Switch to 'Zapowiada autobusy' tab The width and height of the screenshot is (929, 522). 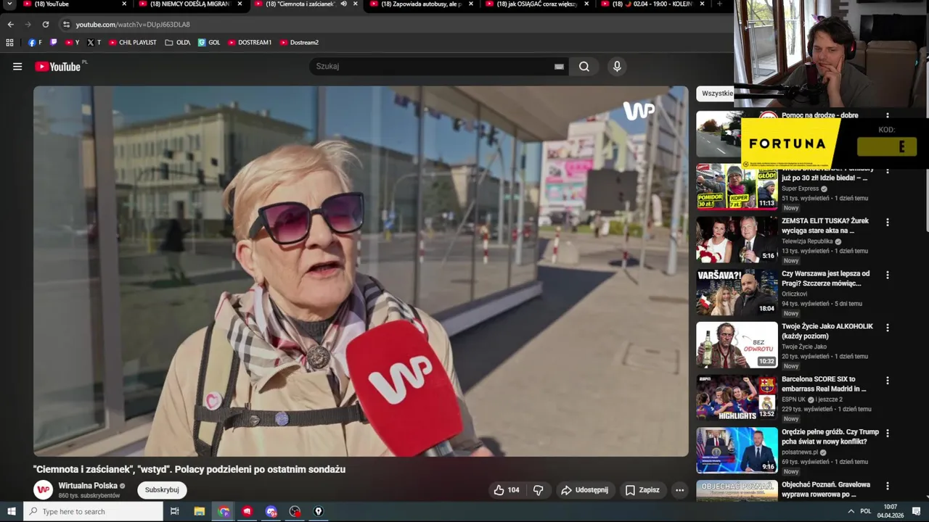tap(421, 4)
